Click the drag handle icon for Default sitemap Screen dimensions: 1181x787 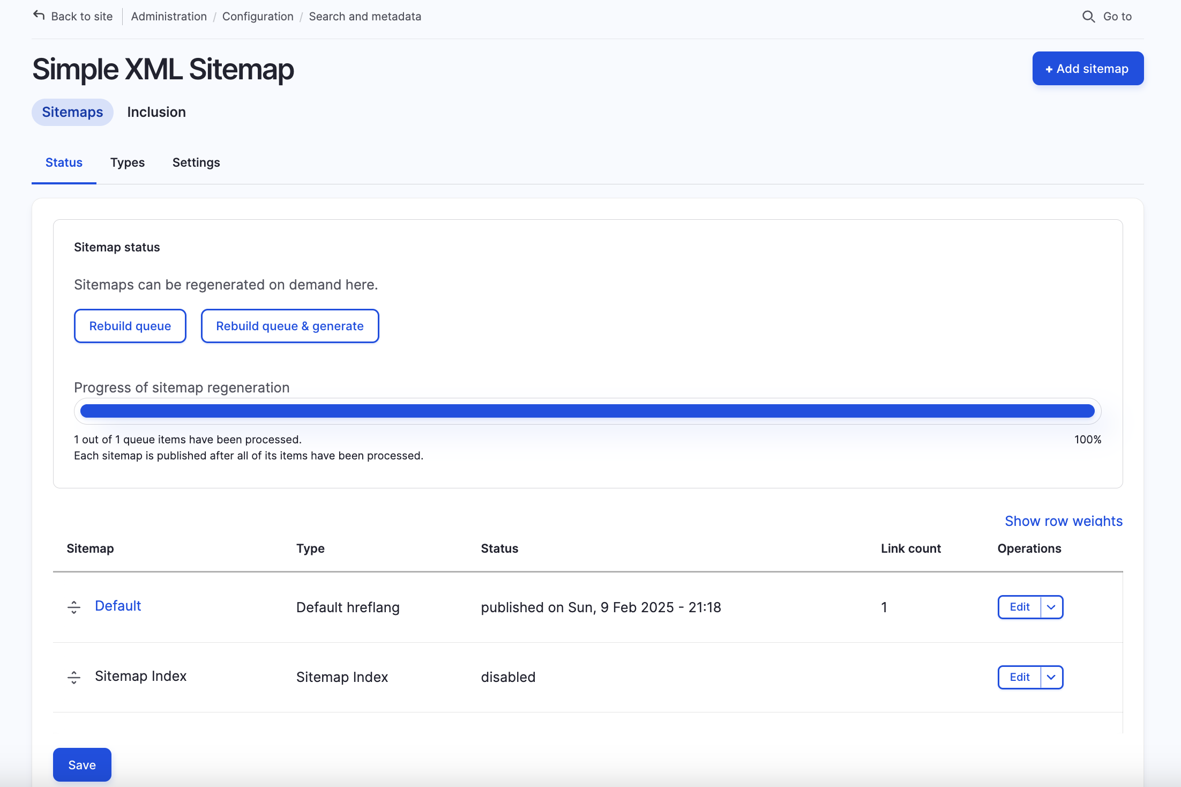click(x=74, y=606)
